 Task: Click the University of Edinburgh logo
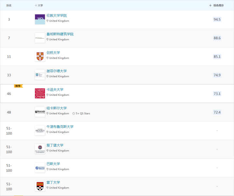[40, 149]
